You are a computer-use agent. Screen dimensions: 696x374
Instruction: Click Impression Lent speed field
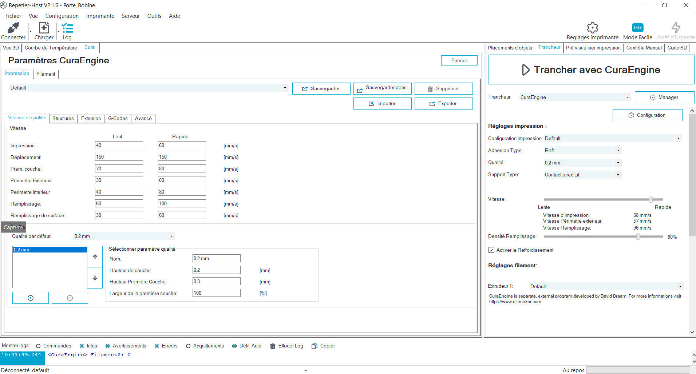(119, 145)
